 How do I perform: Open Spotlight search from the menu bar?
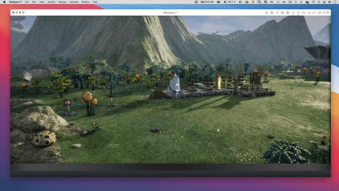(319, 2)
